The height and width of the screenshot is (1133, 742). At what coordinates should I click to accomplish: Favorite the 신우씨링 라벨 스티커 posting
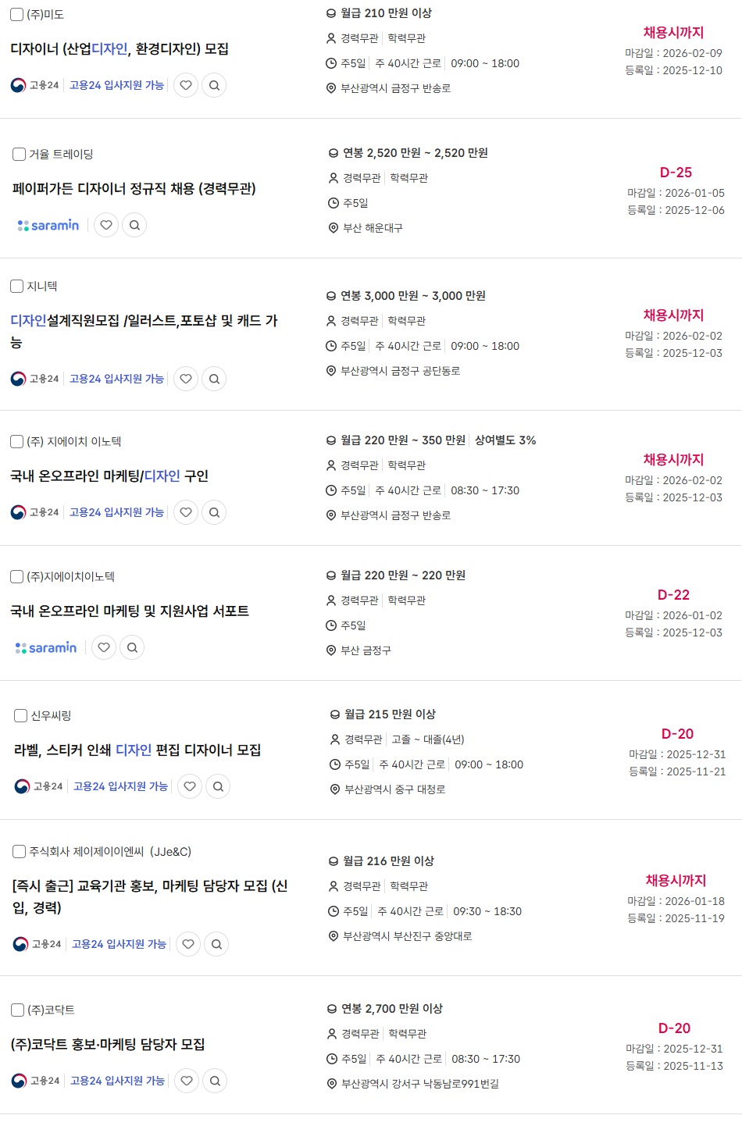pyautogui.click(x=190, y=786)
